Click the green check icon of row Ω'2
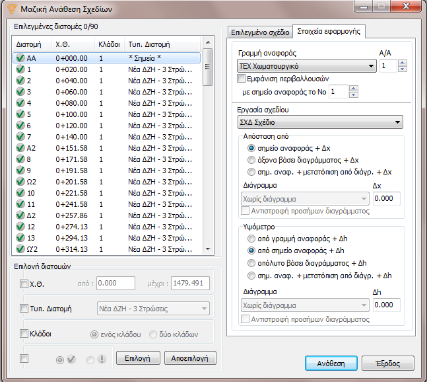This screenshot has width=427, height=382. [20, 249]
